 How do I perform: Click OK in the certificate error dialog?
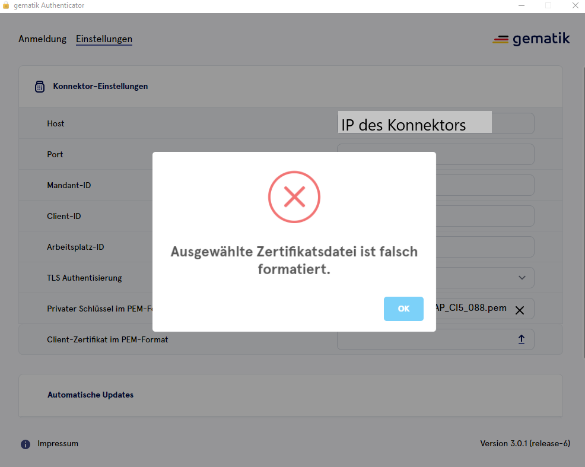point(403,309)
